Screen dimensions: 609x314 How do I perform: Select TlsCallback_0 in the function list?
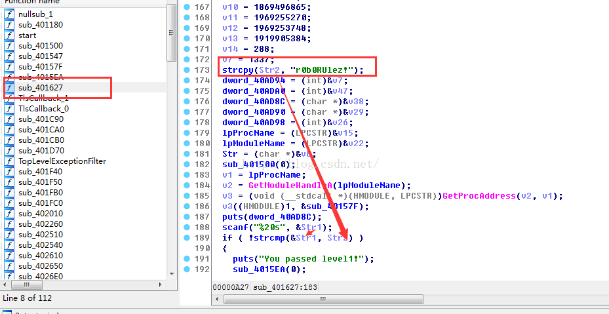(43, 109)
